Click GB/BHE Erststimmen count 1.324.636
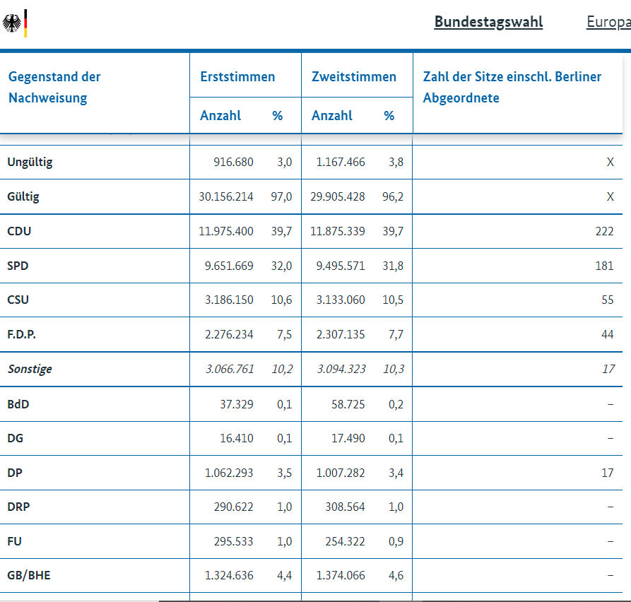This screenshot has width=631, height=602. pyautogui.click(x=229, y=575)
